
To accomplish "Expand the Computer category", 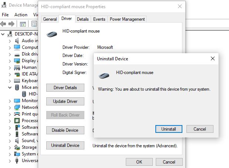I will (10, 48).
